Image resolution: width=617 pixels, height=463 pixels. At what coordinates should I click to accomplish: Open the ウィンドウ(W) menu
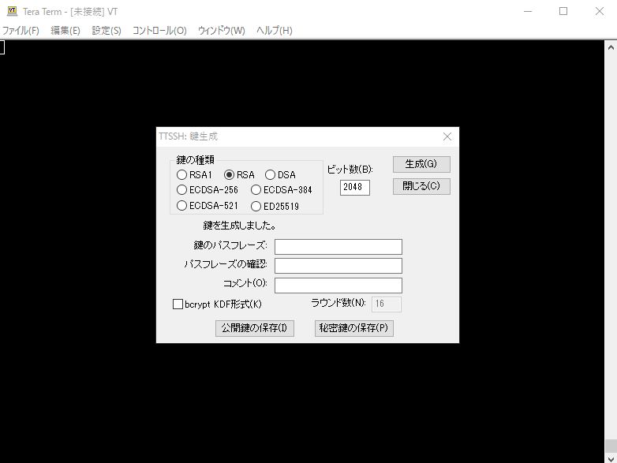tap(222, 31)
